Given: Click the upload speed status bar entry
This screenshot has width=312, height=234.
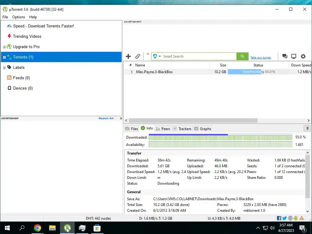Looking at the screenshot, I should click(224, 218).
